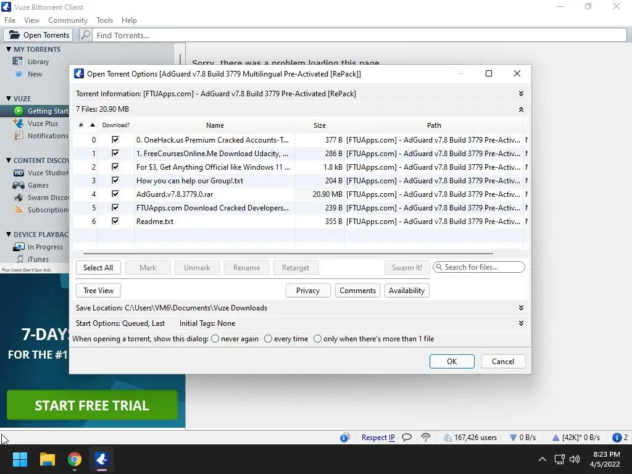Click the START FREE TRIAL banner button
Viewport: 632px width, 474px height.
(x=92, y=405)
